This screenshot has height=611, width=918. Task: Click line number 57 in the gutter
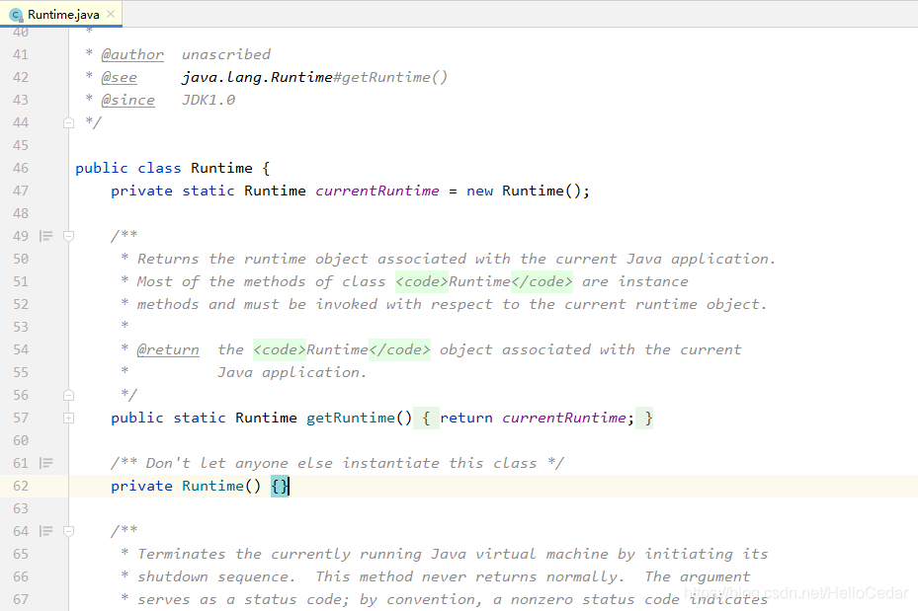coord(21,419)
